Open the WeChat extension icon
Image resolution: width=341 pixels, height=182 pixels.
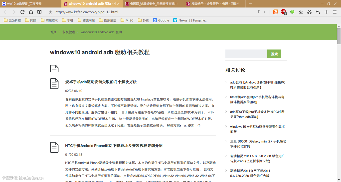click(x=292, y=12)
